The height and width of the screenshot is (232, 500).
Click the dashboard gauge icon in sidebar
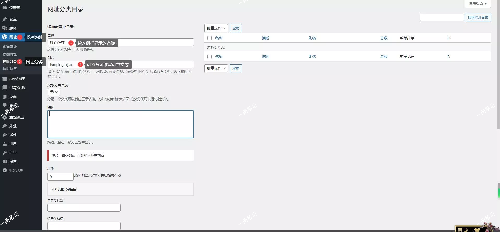pyautogui.click(x=5, y=8)
